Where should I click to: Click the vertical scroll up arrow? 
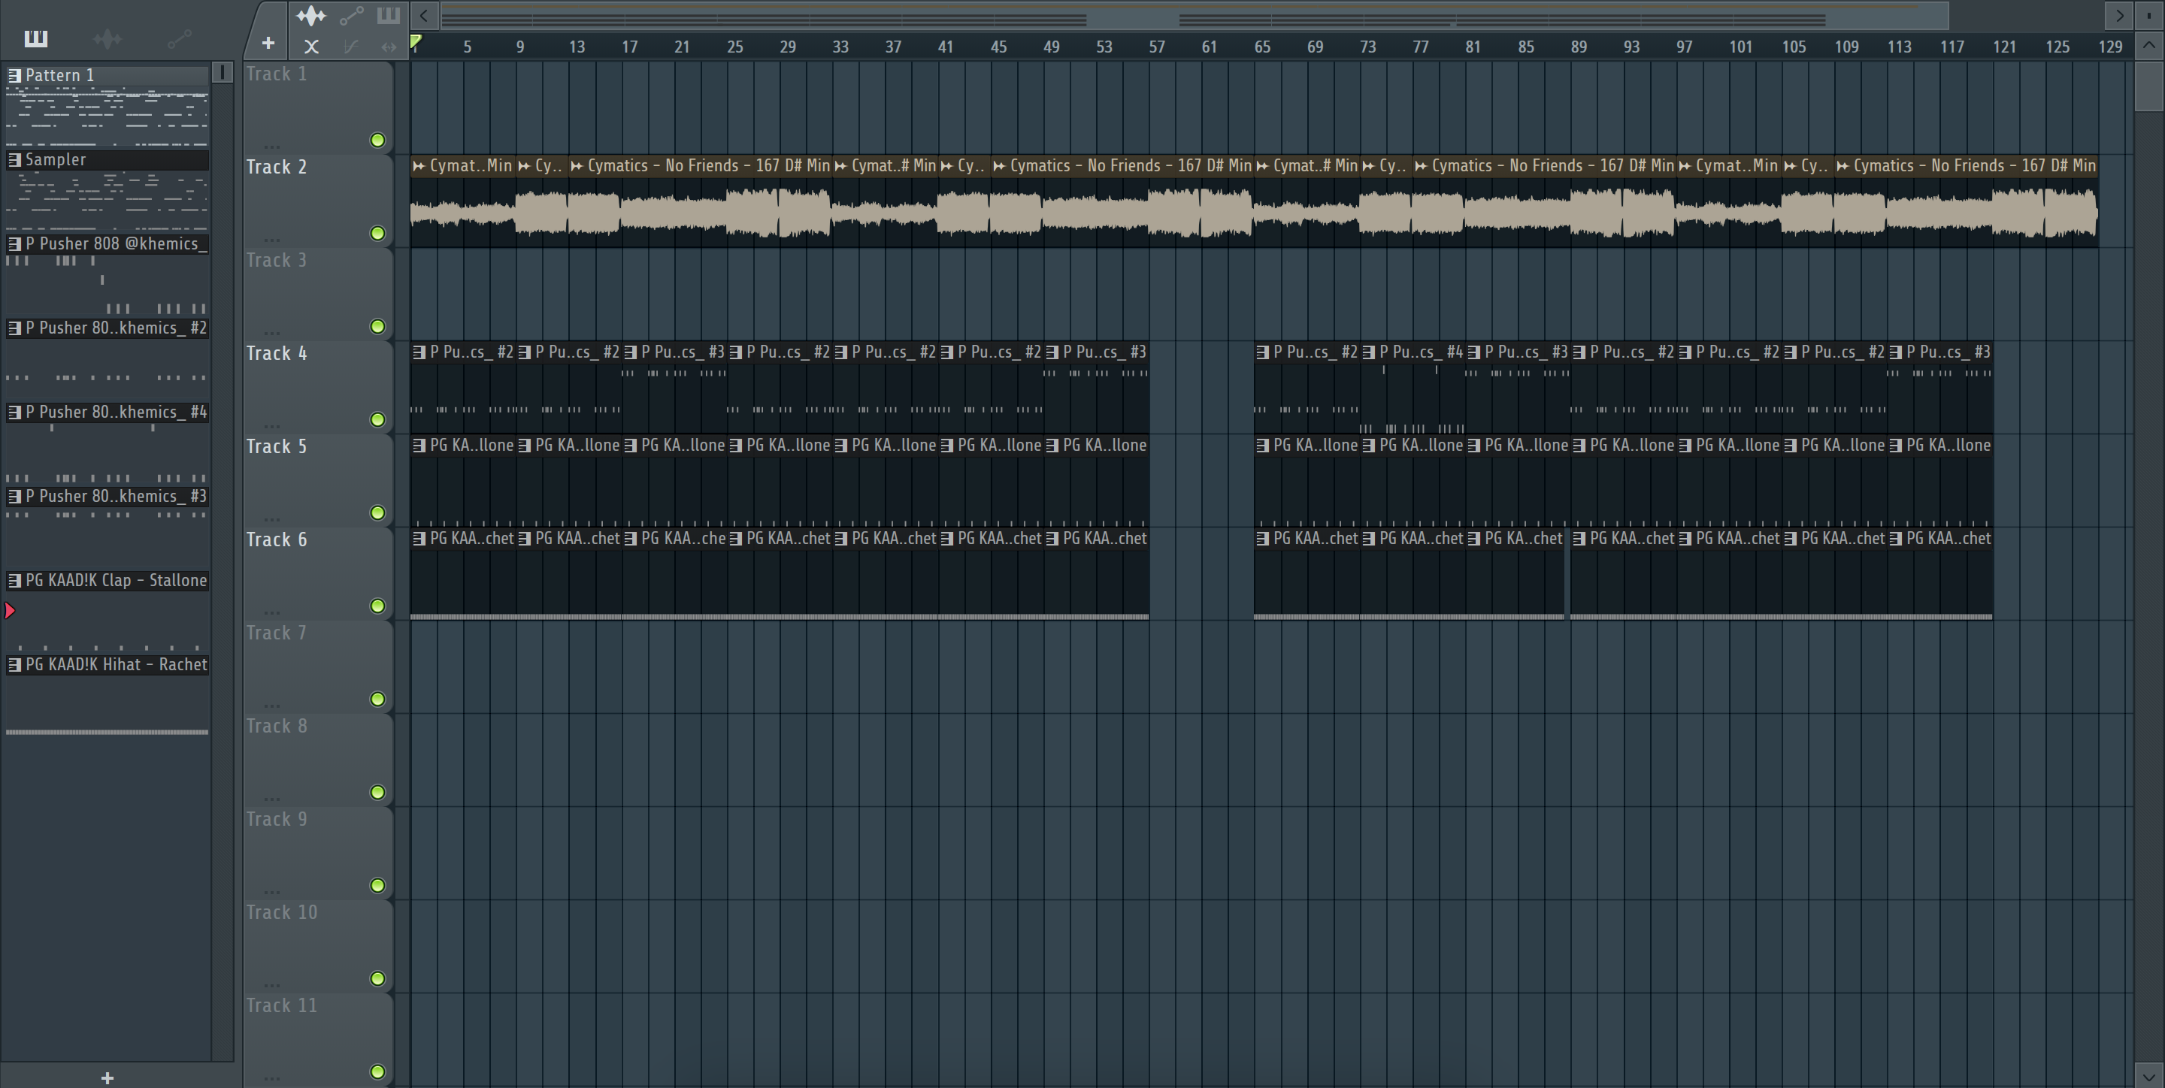(2149, 46)
